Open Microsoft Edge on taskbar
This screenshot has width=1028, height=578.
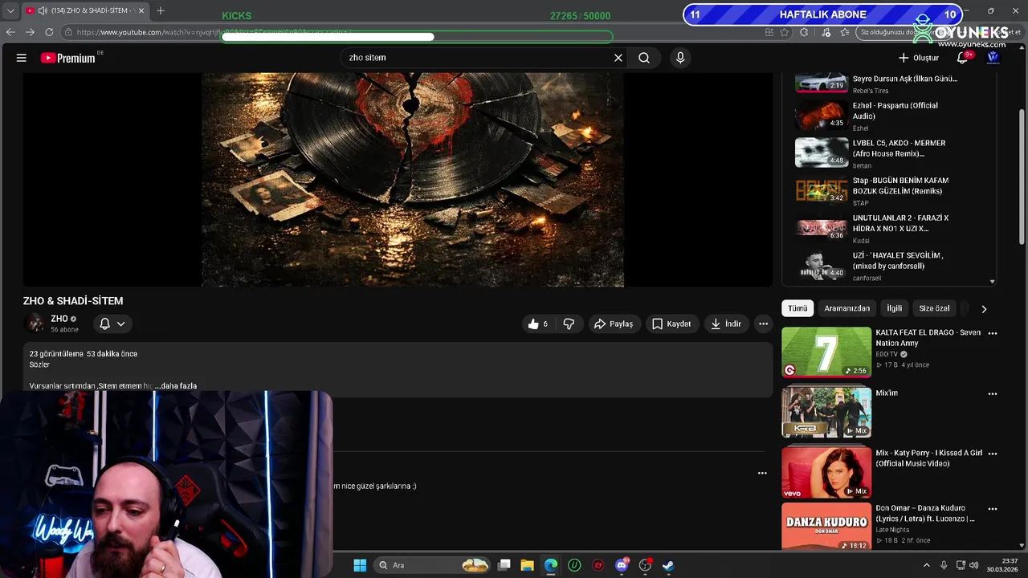551,565
